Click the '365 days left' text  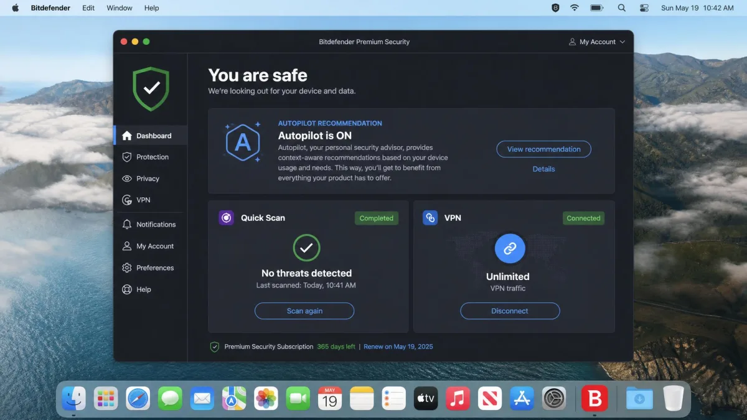tap(336, 347)
